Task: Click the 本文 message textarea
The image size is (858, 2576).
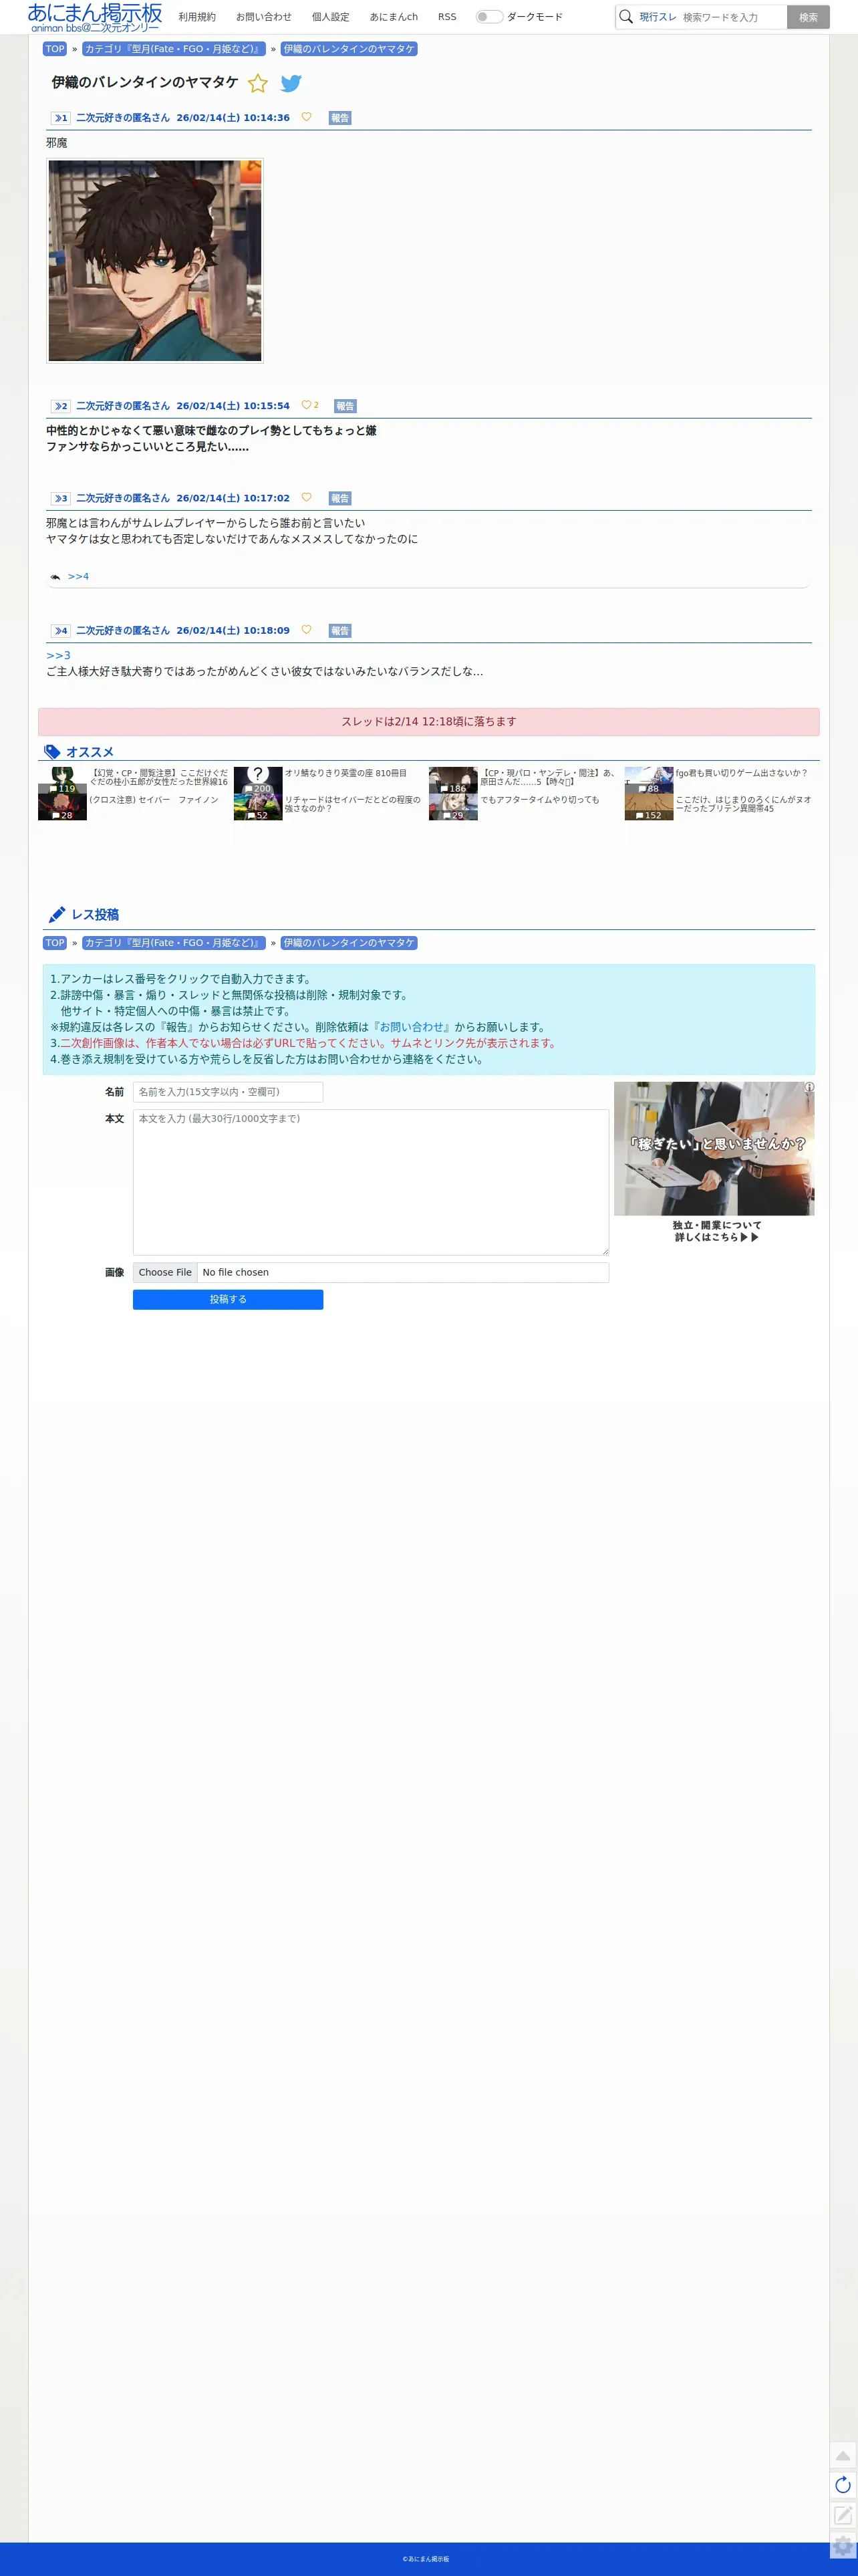Action: [x=371, y=1182]
